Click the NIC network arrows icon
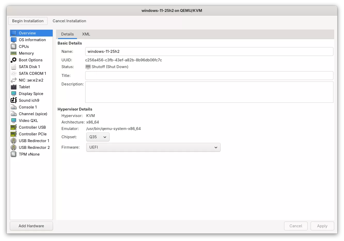This screenshot has width=344, height=241. click(x=14, y=80)
